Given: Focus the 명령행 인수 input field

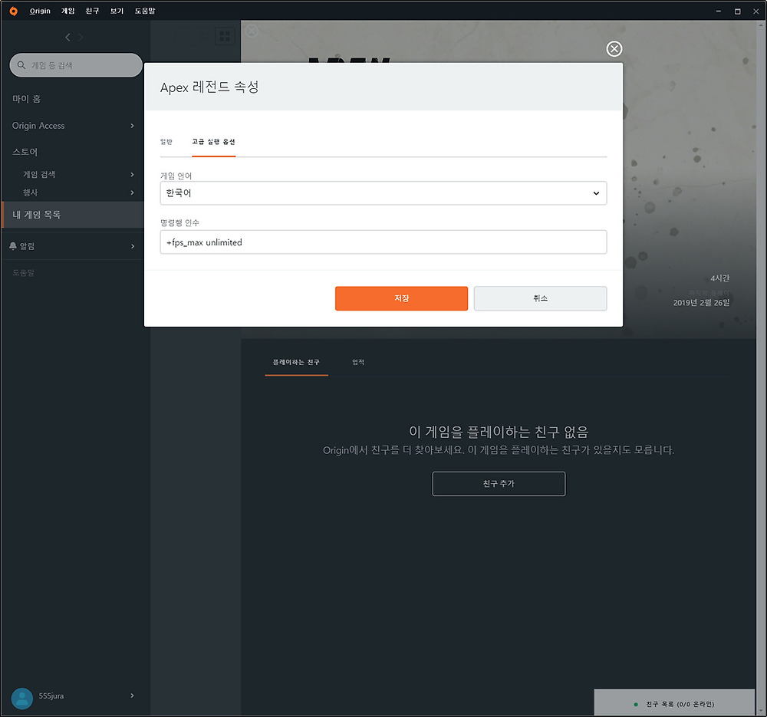Looking at the screenshot, I should pos(383,242).
